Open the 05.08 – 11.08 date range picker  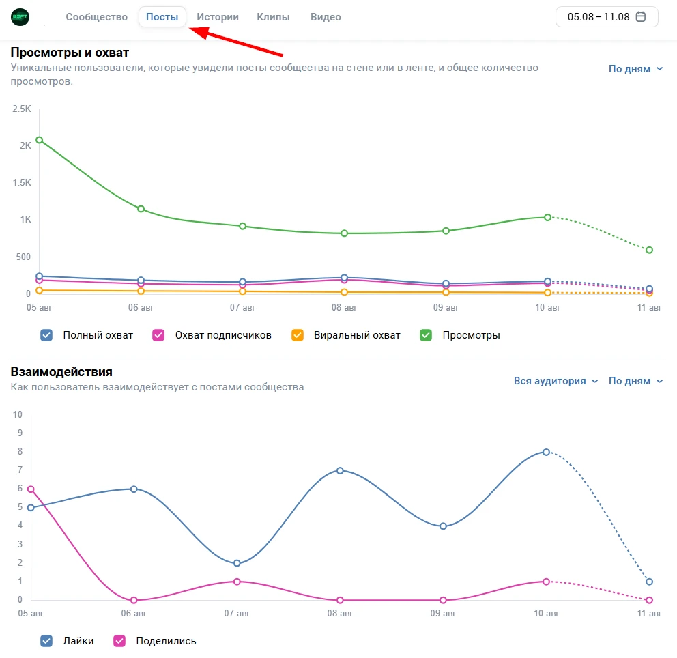(599, 17)
